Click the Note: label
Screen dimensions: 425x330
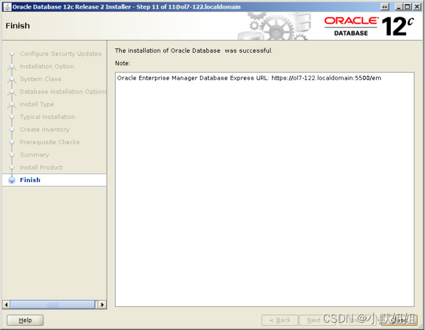(x=122, y=63)
